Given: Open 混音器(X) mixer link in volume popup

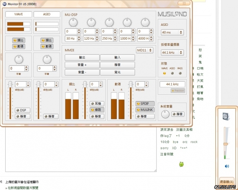Looking at the screenshot, I should (226, 182).
